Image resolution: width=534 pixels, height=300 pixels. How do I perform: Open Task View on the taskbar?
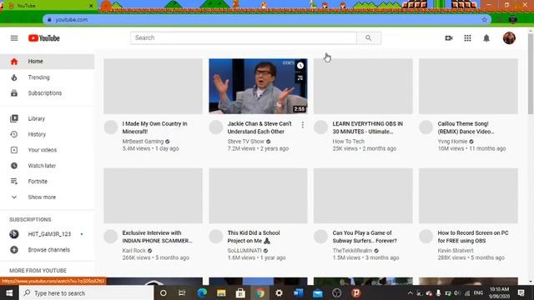(x=182, y=292)
